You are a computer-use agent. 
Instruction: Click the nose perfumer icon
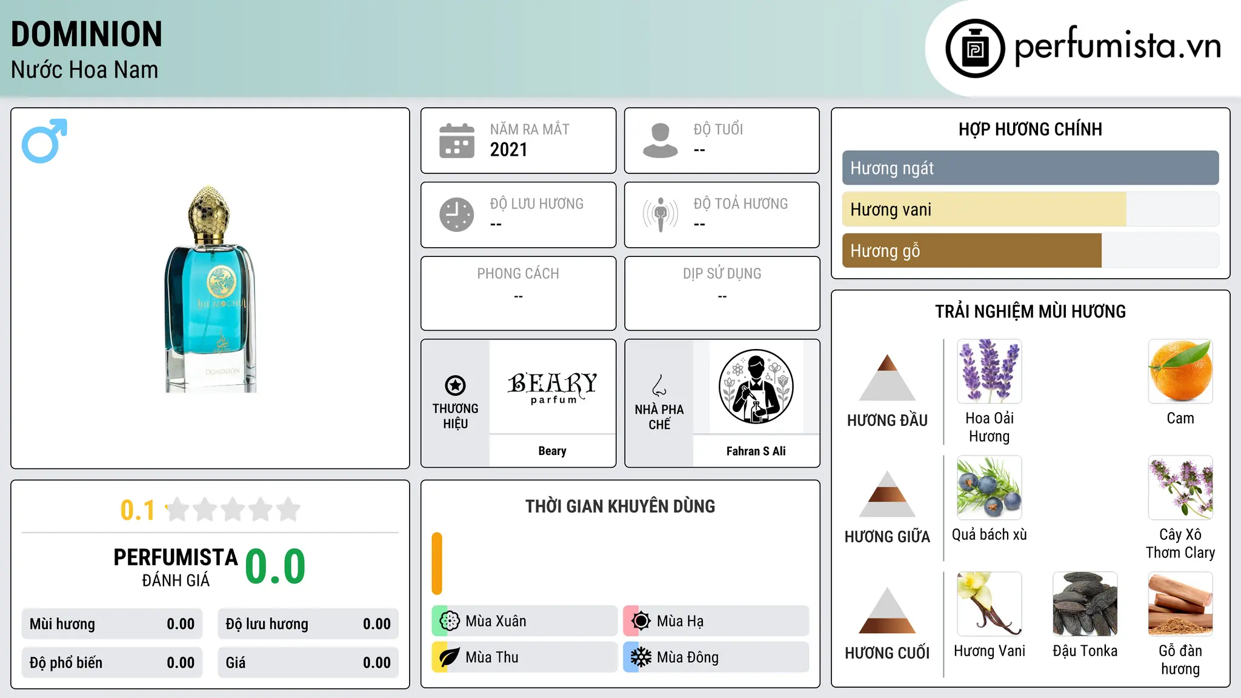pyautogui.click(x=659, y=385)
